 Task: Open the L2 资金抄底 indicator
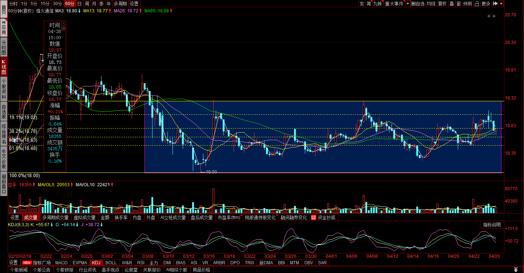pyautogui.click(x=323, y=218)
